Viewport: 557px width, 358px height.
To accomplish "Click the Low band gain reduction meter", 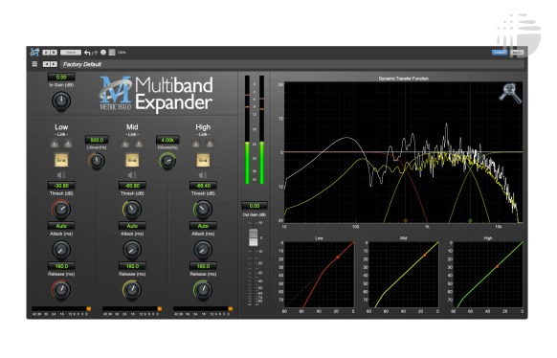I will pyautogui.click(x=61, y=308).
